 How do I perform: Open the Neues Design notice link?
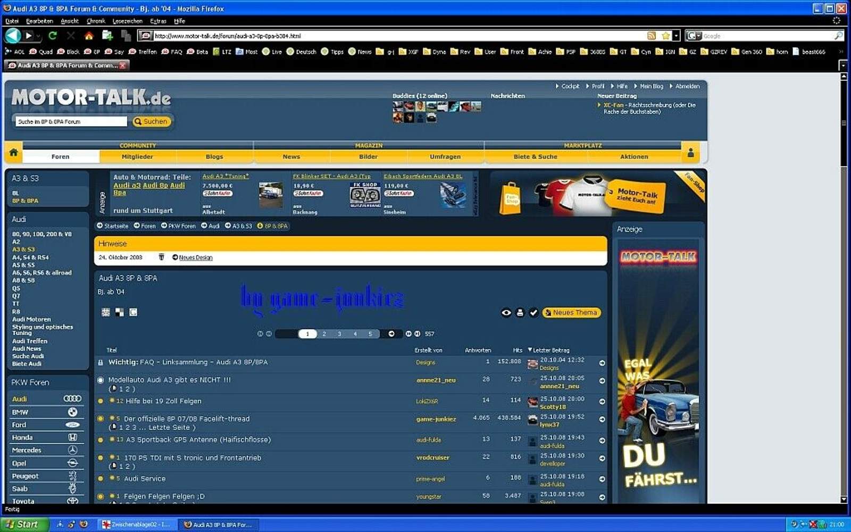coord(196,257)
